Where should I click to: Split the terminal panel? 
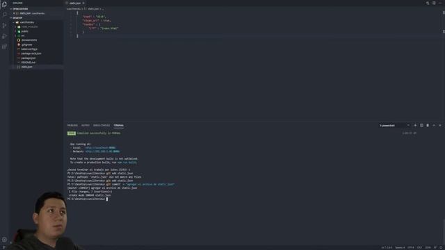tap(421, 125)
